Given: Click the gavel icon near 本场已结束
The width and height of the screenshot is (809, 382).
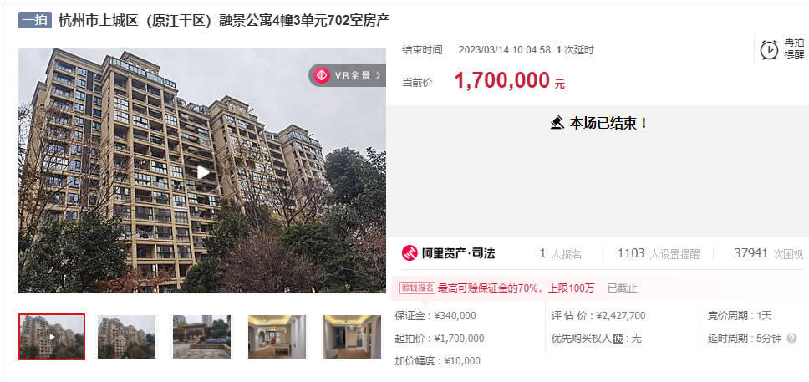Looking at the screenshot, I should [557, 124].
